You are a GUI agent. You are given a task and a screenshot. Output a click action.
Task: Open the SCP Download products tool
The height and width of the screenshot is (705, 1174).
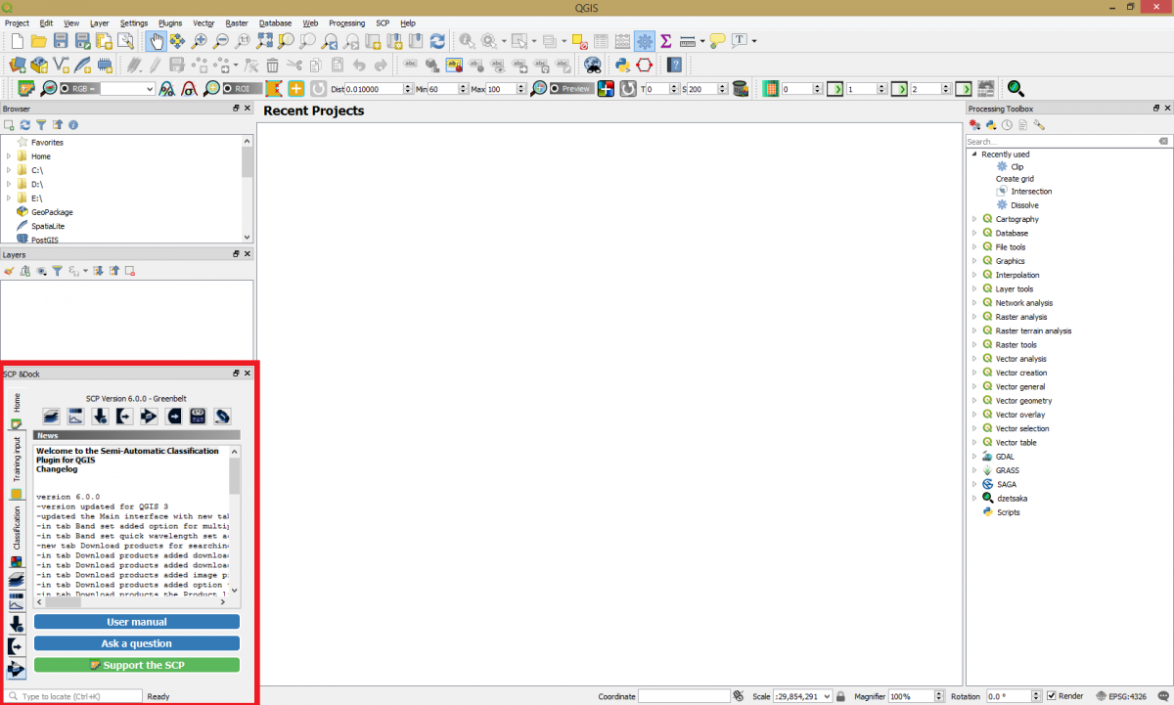coord(100,416)
